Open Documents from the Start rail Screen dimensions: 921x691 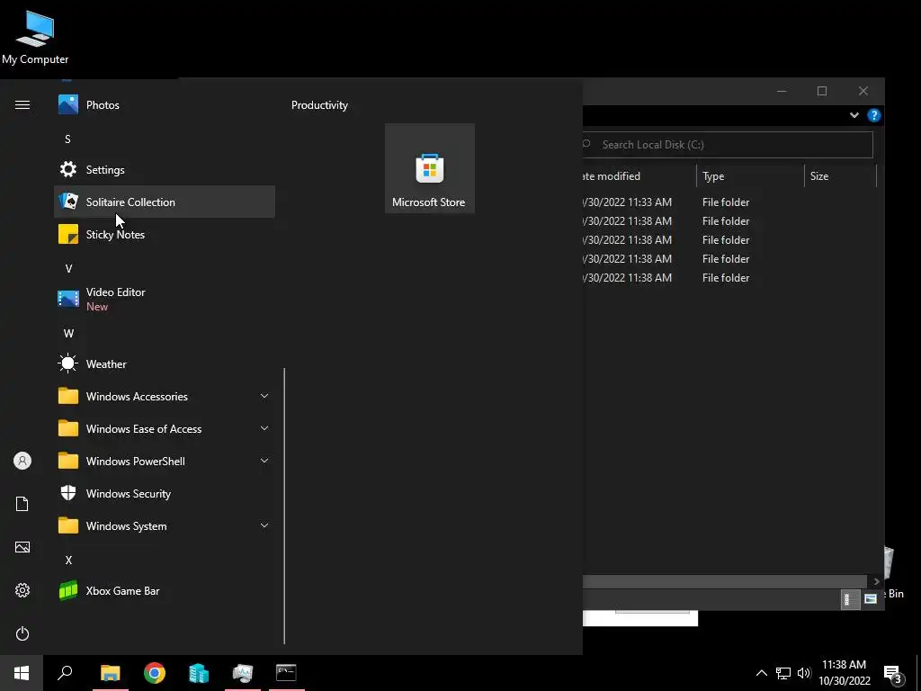click(x=22, y=504)
